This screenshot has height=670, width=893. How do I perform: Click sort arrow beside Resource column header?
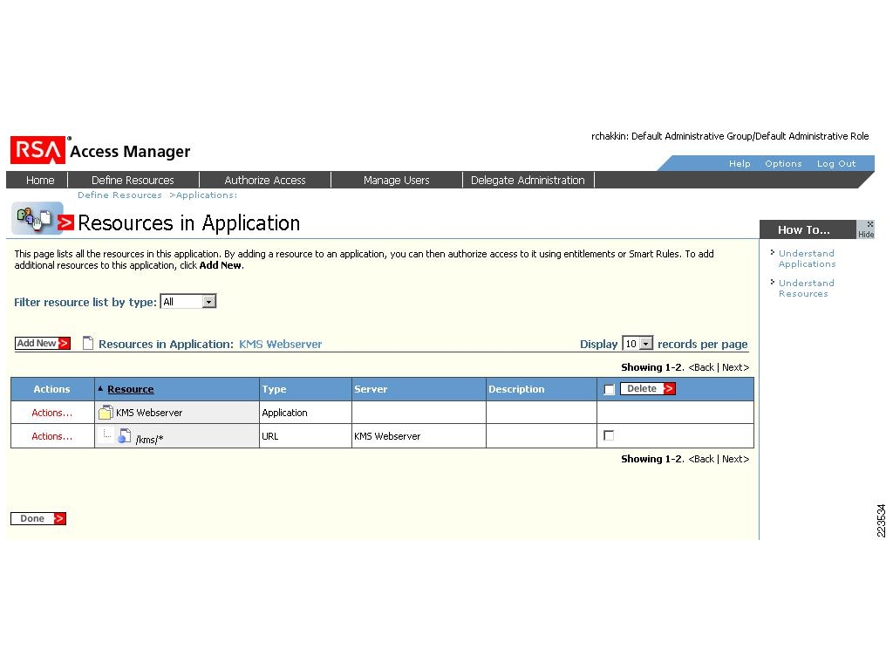coord(100,388)
